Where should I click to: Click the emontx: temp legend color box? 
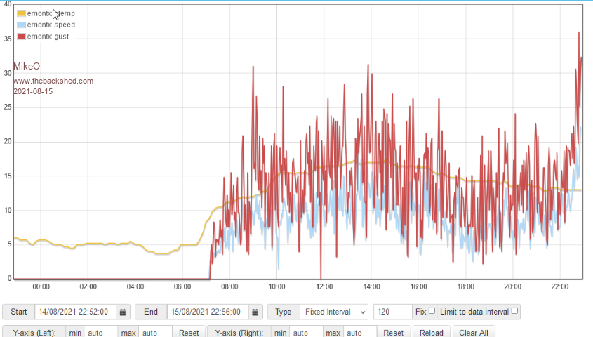21,13
